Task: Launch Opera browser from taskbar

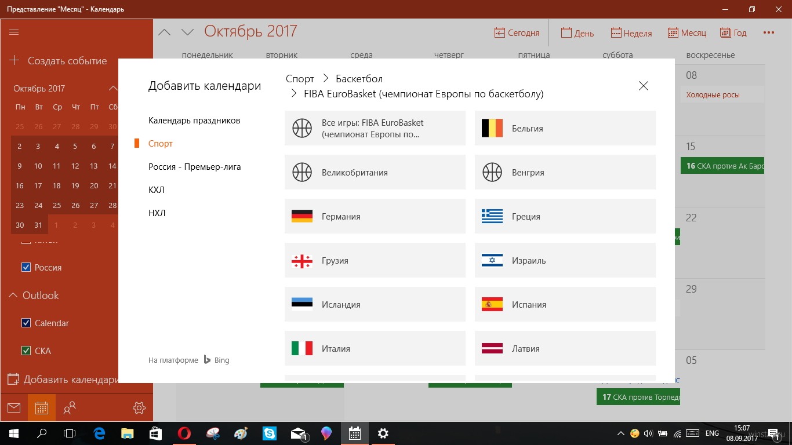Action: (184, 433)
